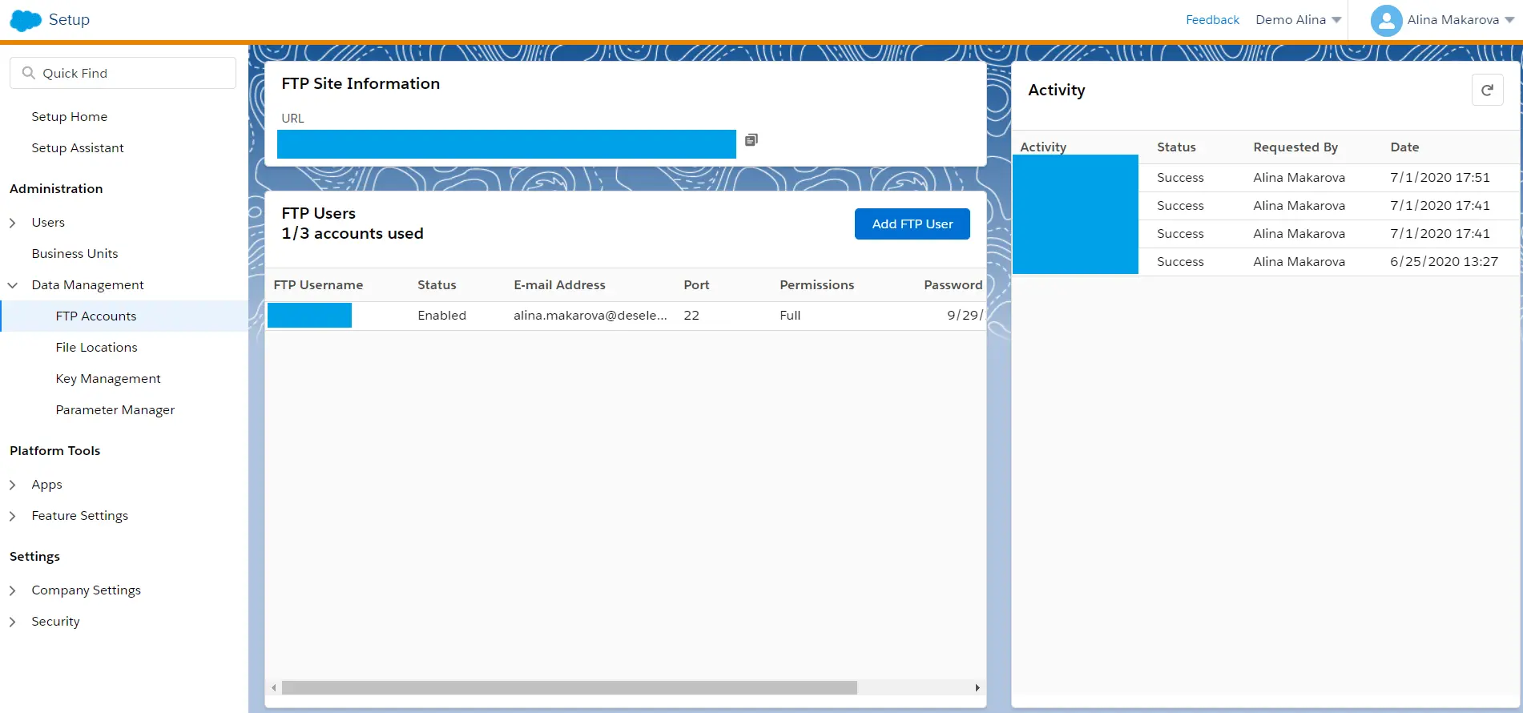Copy the FTP site URL

pos(751,140)
